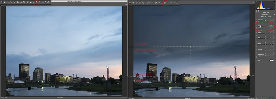
Task: Decrease Exposure with minus button
Action: point(256,26)
